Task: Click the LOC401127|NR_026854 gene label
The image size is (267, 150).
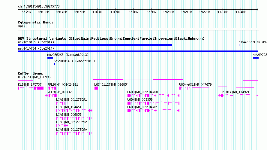Action: pyautogui.click(x=111, y=85)
